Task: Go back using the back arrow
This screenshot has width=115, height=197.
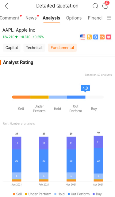Action: 6,6
